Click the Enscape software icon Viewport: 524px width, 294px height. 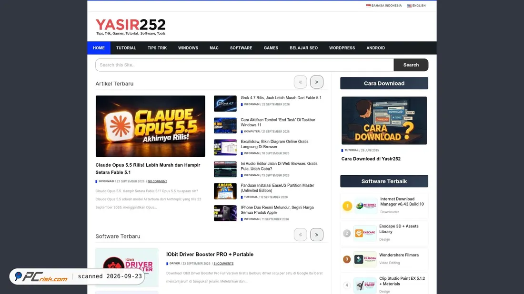(x=365, y=233)
